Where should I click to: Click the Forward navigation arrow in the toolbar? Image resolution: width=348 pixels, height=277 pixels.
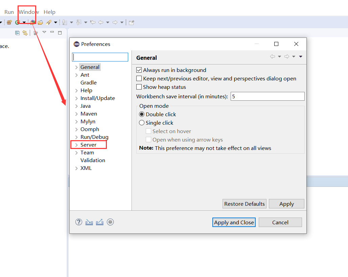(x=114, y=22)
